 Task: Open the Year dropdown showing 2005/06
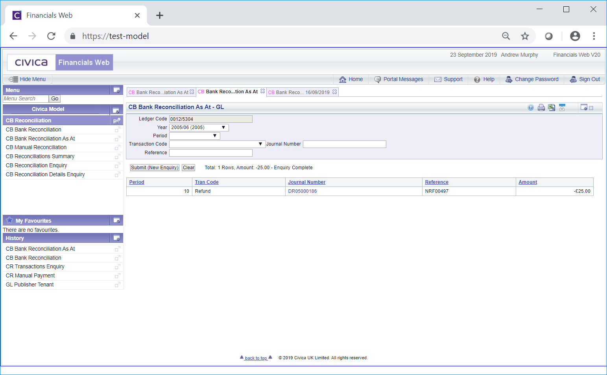coord(199,127)
